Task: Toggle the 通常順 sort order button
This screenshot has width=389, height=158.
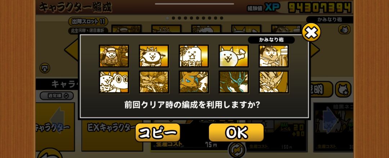Action: tap(57, 96)
